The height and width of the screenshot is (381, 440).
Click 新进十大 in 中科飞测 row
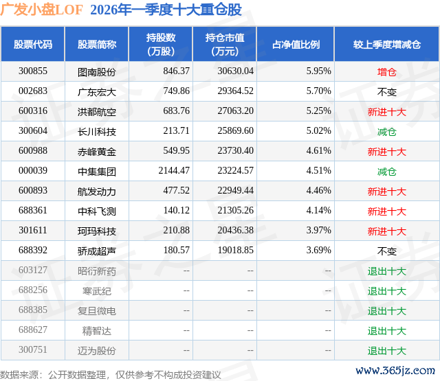coord(386,211)
